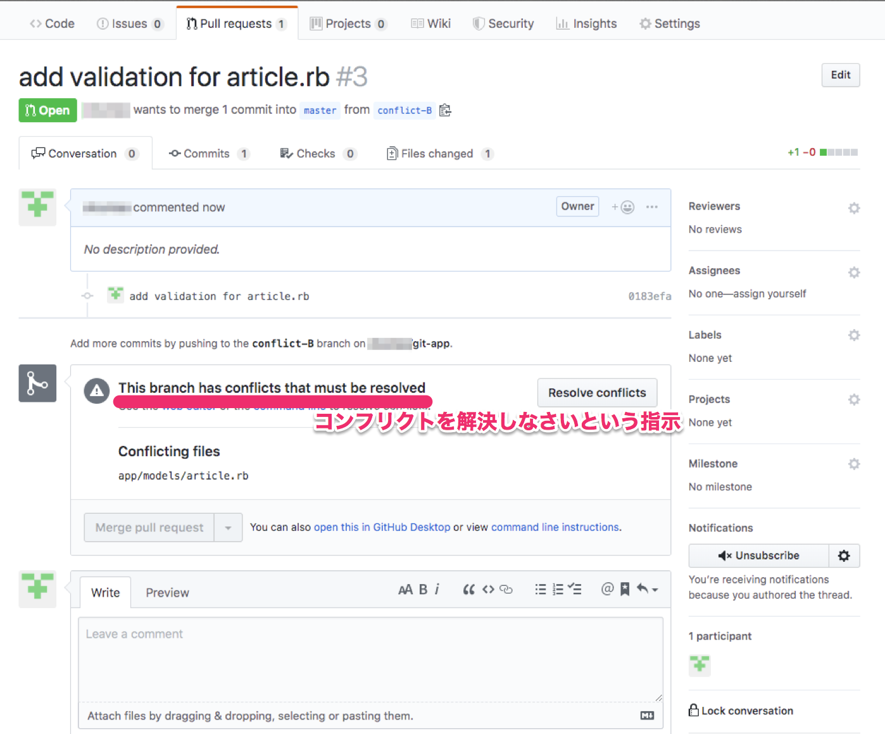The image size is (885, 734).
Task: Insert code using the code icon
Action: point(488,589)
